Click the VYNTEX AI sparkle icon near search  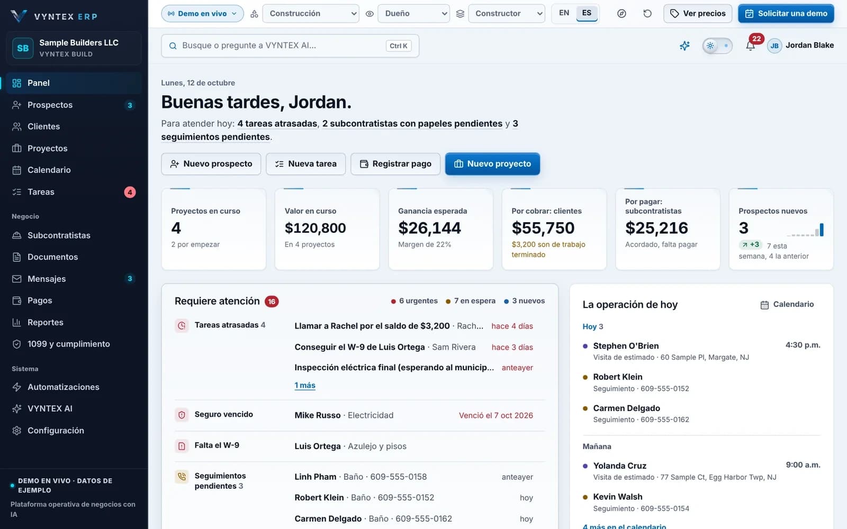click(684, 45)
